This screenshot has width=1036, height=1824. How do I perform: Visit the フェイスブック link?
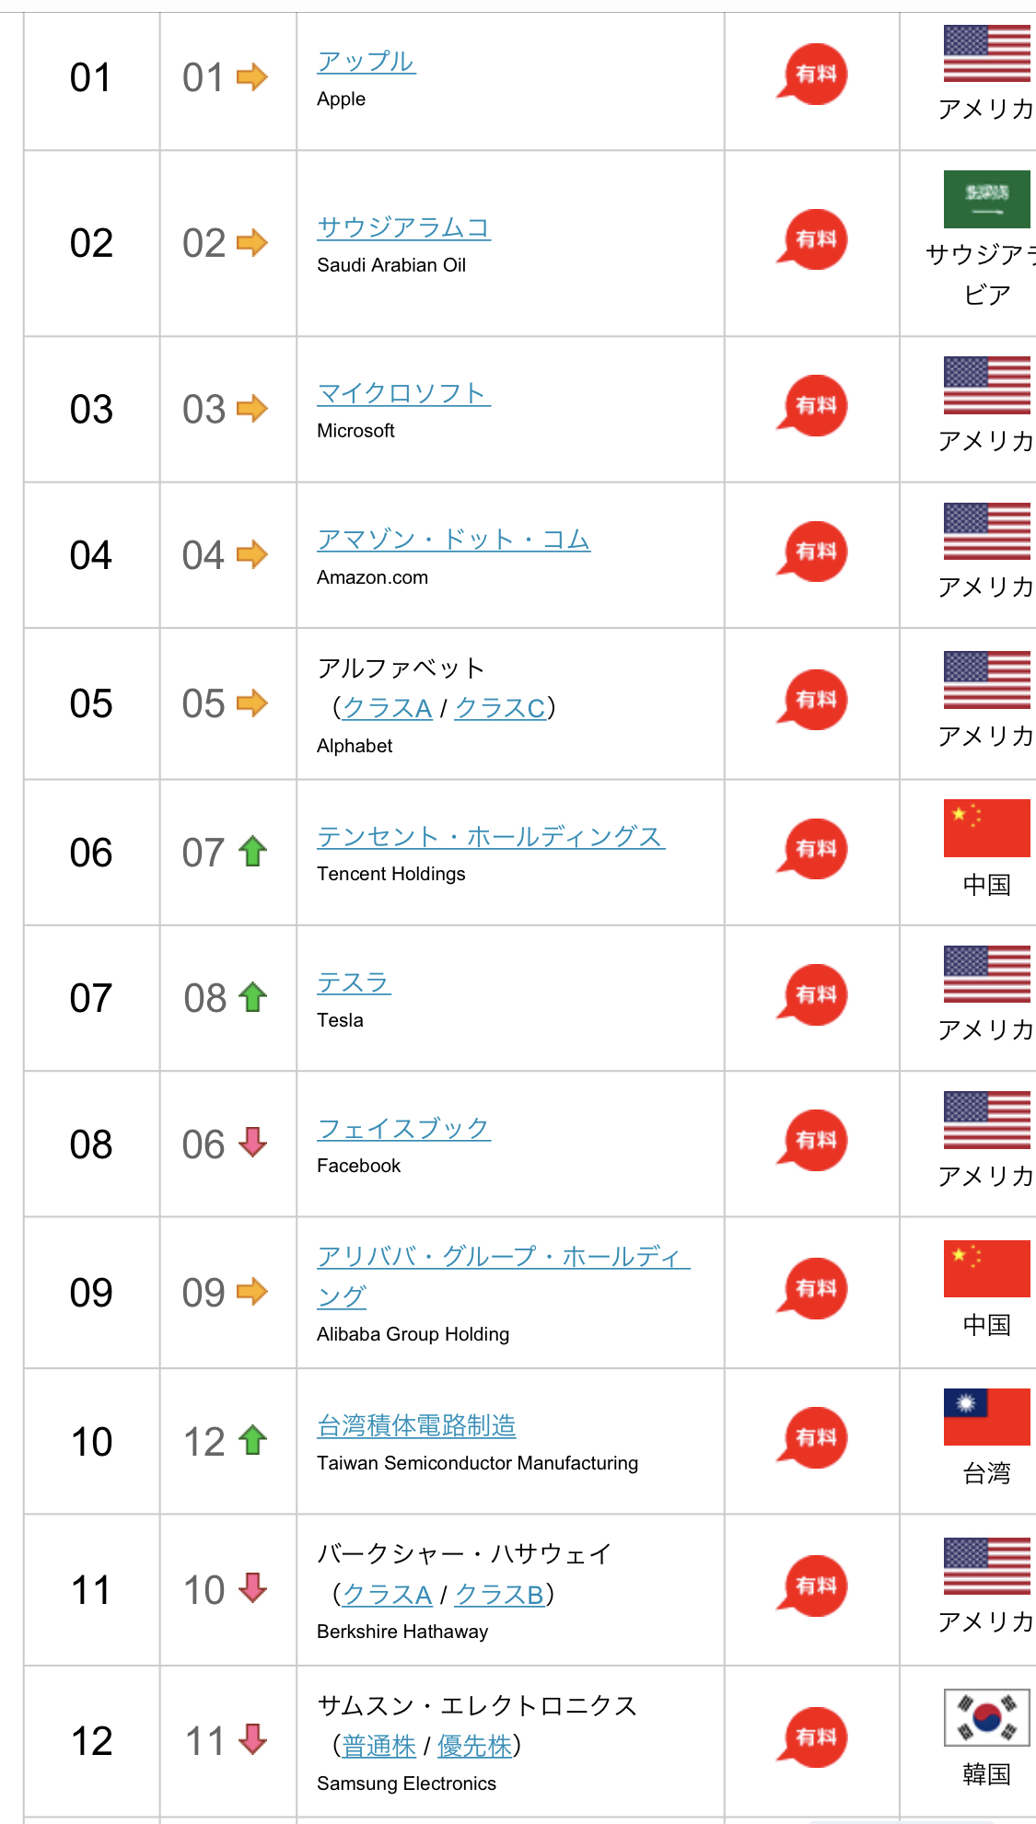tap(403, 1129)
